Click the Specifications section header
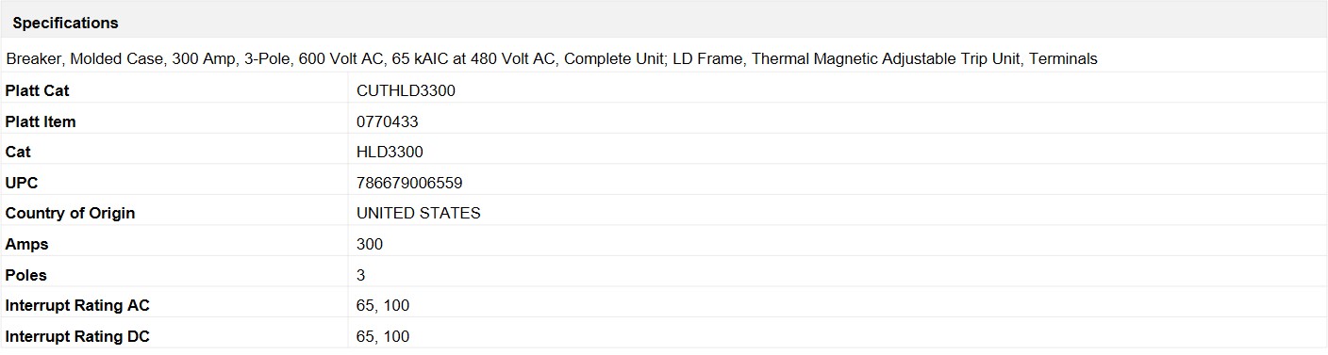The image size is (1328, 355). coord(65,23)
